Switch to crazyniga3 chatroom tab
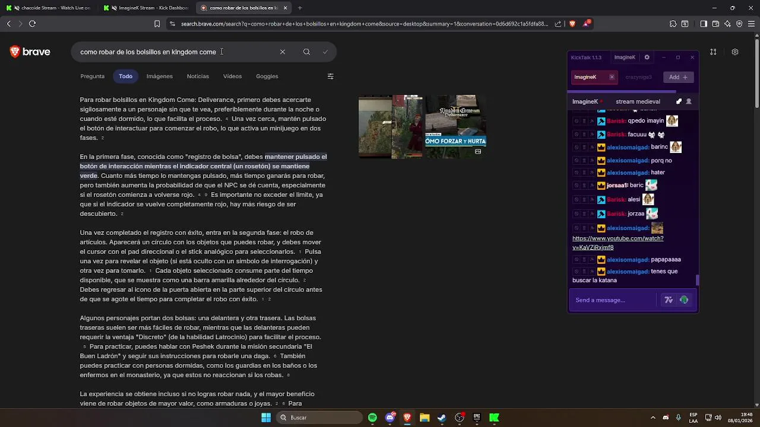This screenshot has height=427, width=760. point(638,77)
